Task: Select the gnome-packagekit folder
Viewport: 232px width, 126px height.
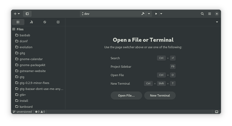Action: [x=38, y=65]
